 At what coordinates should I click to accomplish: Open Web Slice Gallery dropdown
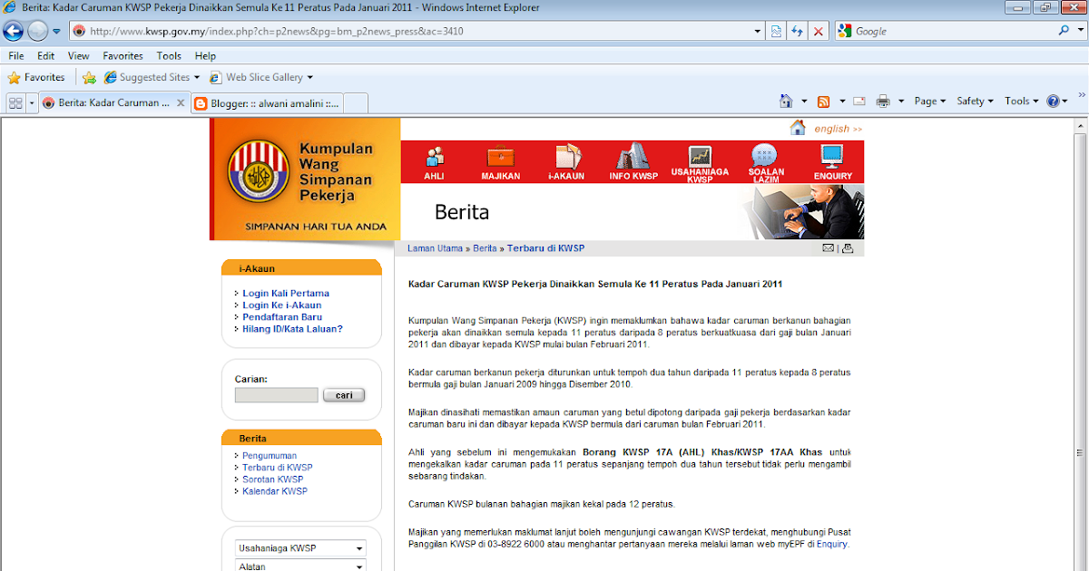(x=261, y=78)
